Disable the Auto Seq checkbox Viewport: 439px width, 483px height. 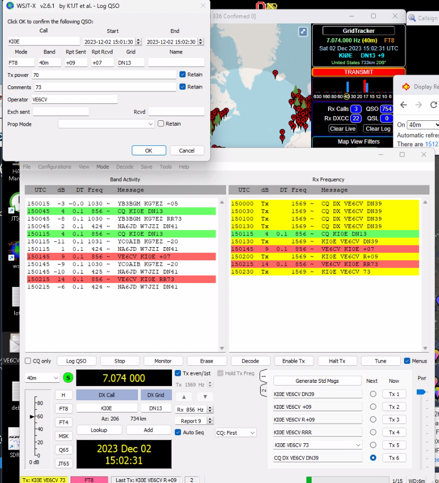click(x=178, y=432)
